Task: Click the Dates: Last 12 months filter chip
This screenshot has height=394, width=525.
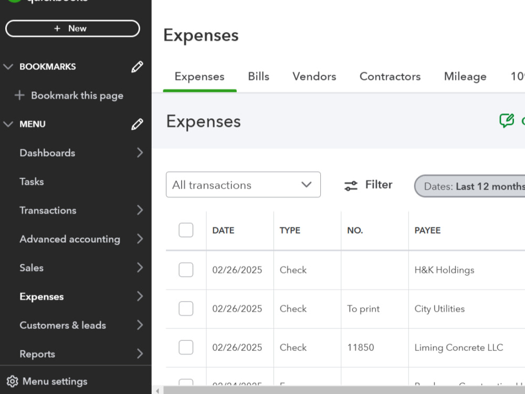Action: [470, 186]
